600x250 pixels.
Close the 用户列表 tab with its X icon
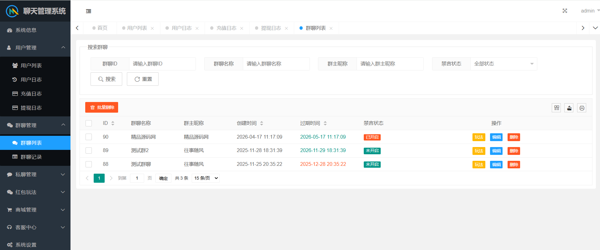152,28
